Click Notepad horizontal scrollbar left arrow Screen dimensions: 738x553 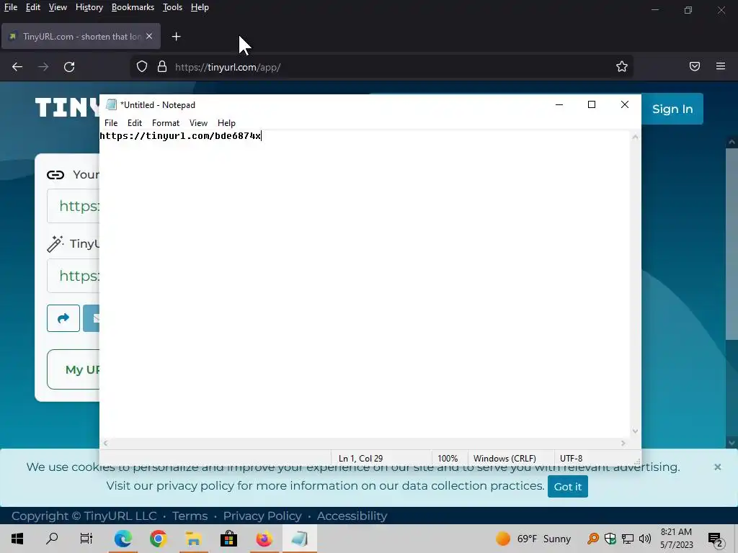tap(105, 443)
